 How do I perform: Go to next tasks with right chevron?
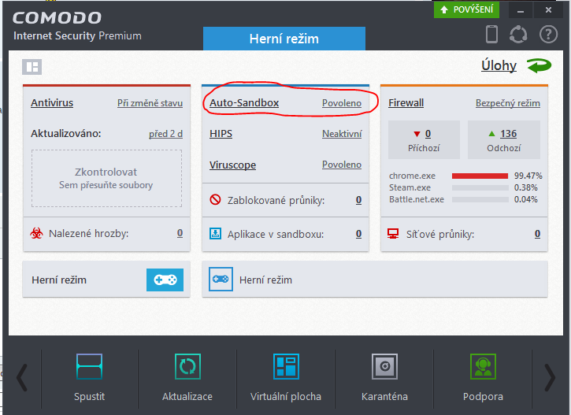coord(550,377)
